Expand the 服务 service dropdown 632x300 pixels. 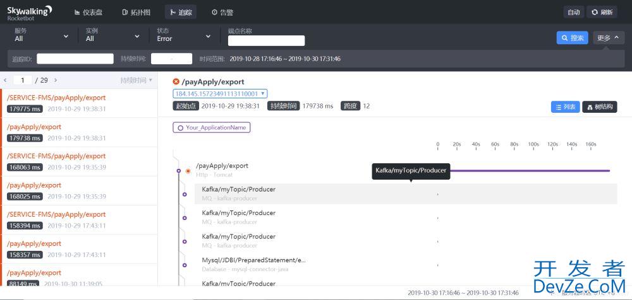click(x=42, y=35)
